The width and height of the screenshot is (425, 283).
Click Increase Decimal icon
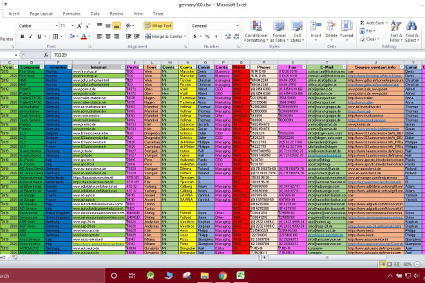228,36
